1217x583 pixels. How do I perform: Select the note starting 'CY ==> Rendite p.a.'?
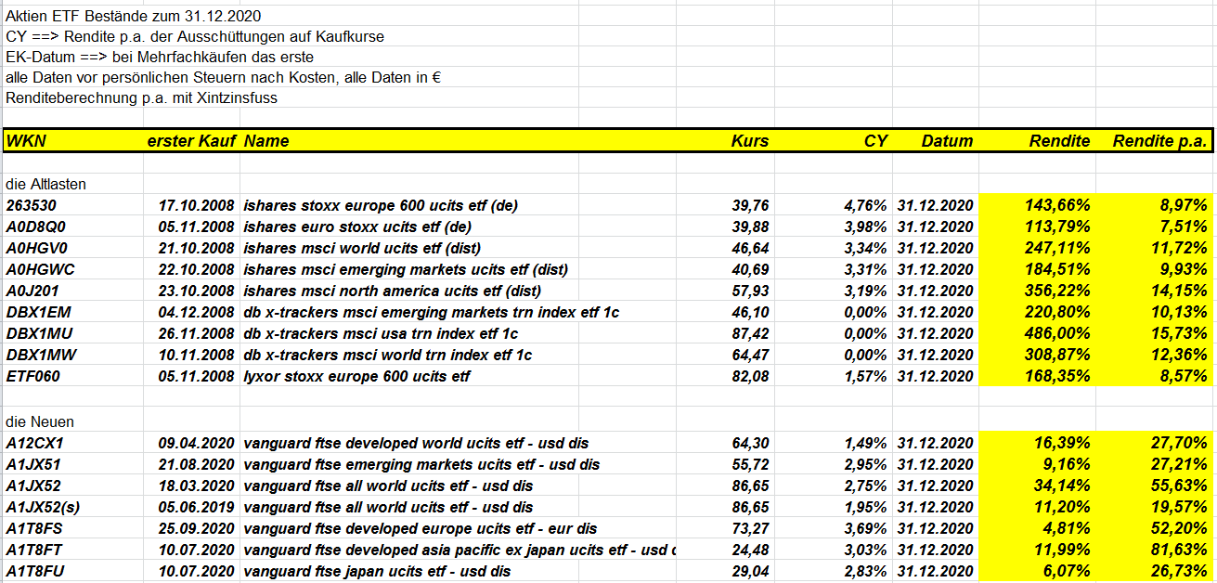(195, 36)
